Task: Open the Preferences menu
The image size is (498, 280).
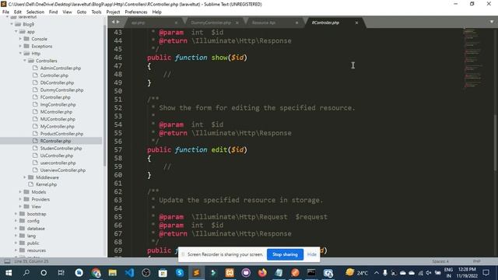Action: (136, 12)
